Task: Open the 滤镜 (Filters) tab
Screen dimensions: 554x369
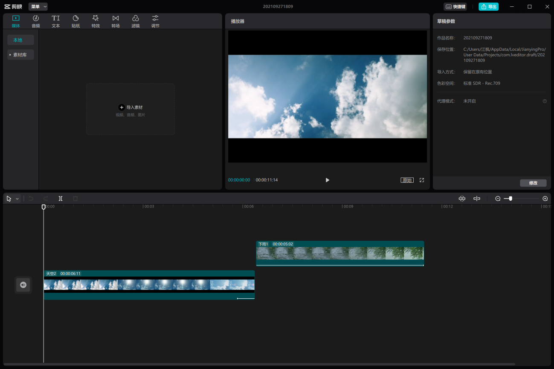Action: [136, 21]
